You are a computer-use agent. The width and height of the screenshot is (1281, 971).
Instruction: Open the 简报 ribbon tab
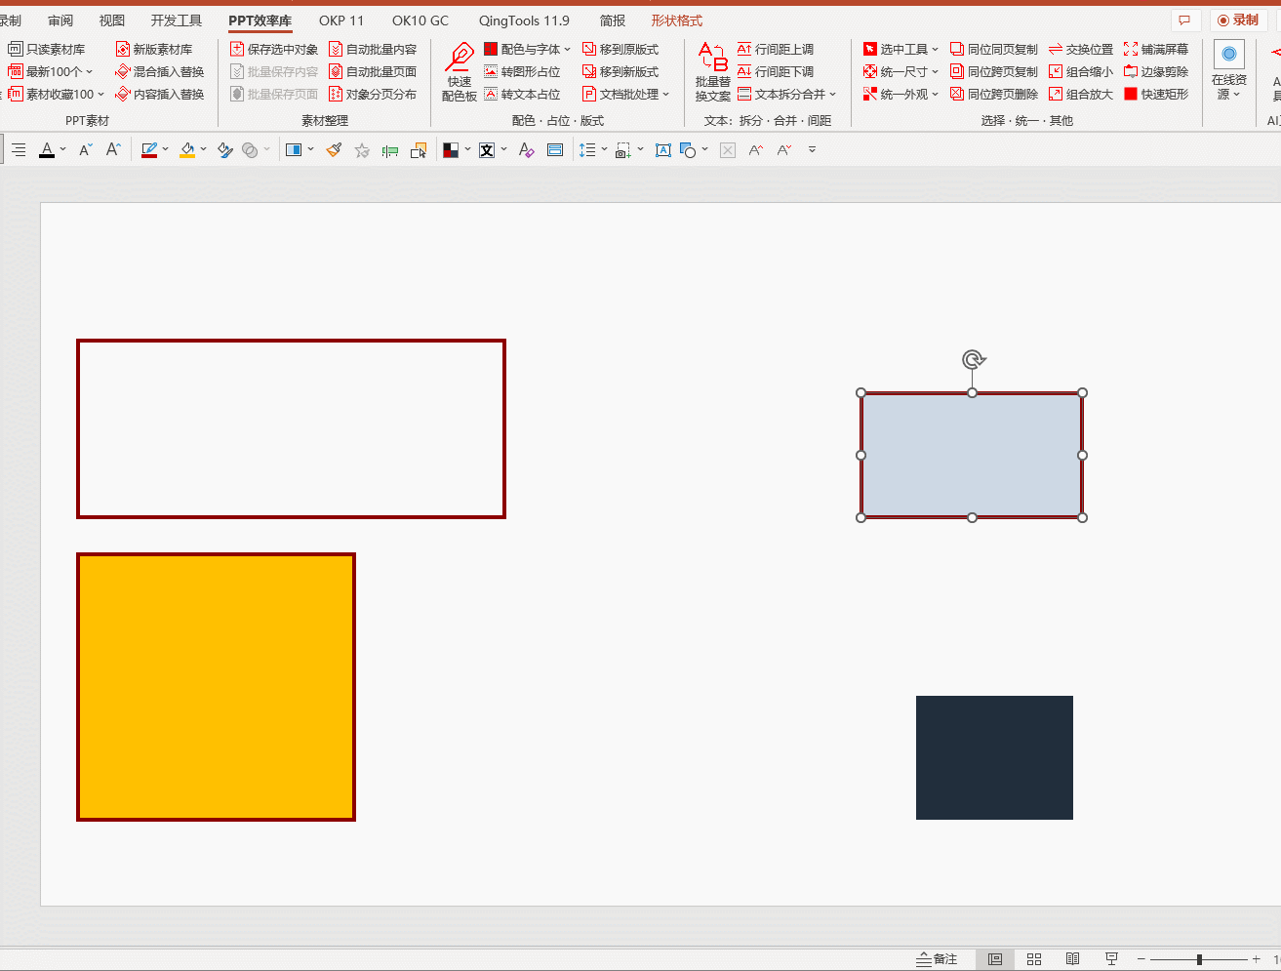613,20
